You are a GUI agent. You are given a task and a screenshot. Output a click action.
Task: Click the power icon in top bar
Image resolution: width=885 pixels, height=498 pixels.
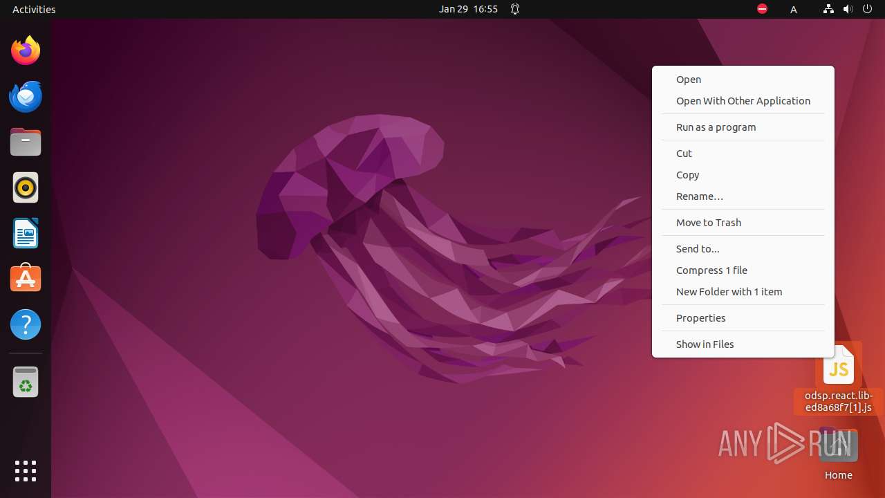(868, 9)
